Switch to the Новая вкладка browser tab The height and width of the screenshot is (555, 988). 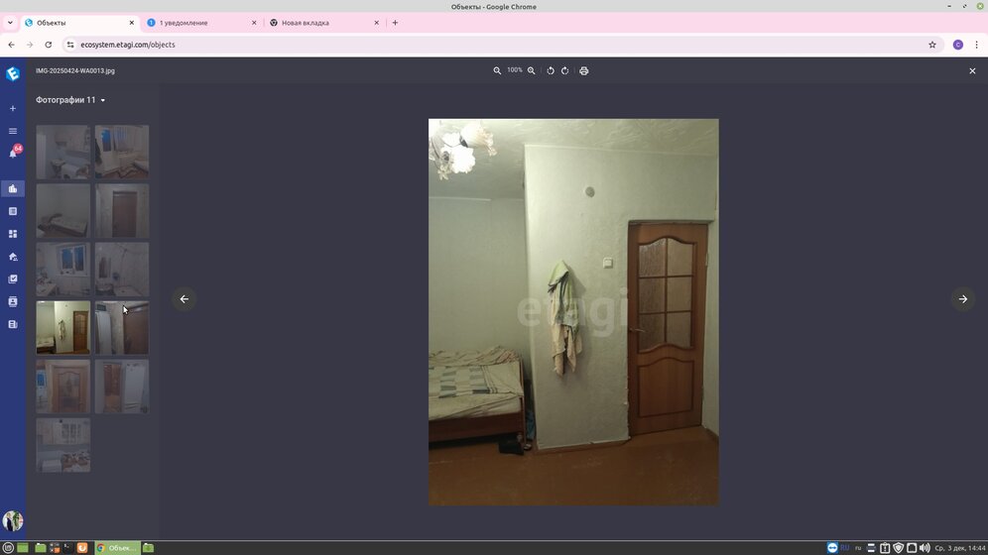point(323,23)
